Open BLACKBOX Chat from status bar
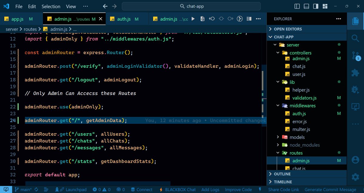This screenshot has width=364, height=193. [x=178, y=189]
